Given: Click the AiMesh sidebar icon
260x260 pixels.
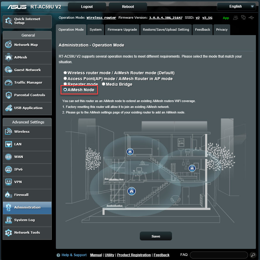Looking at the screenshot, I should [8, 57].
